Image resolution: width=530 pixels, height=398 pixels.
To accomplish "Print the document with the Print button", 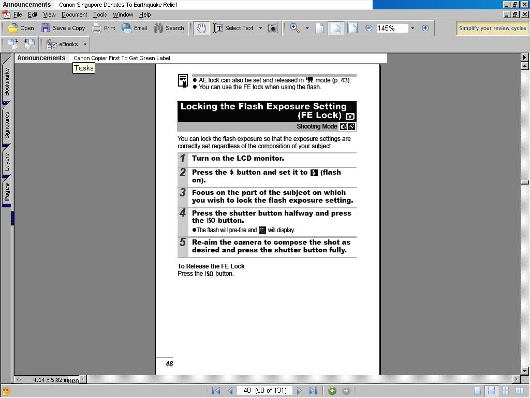I will pyautogui.click(x=104, y=28).
